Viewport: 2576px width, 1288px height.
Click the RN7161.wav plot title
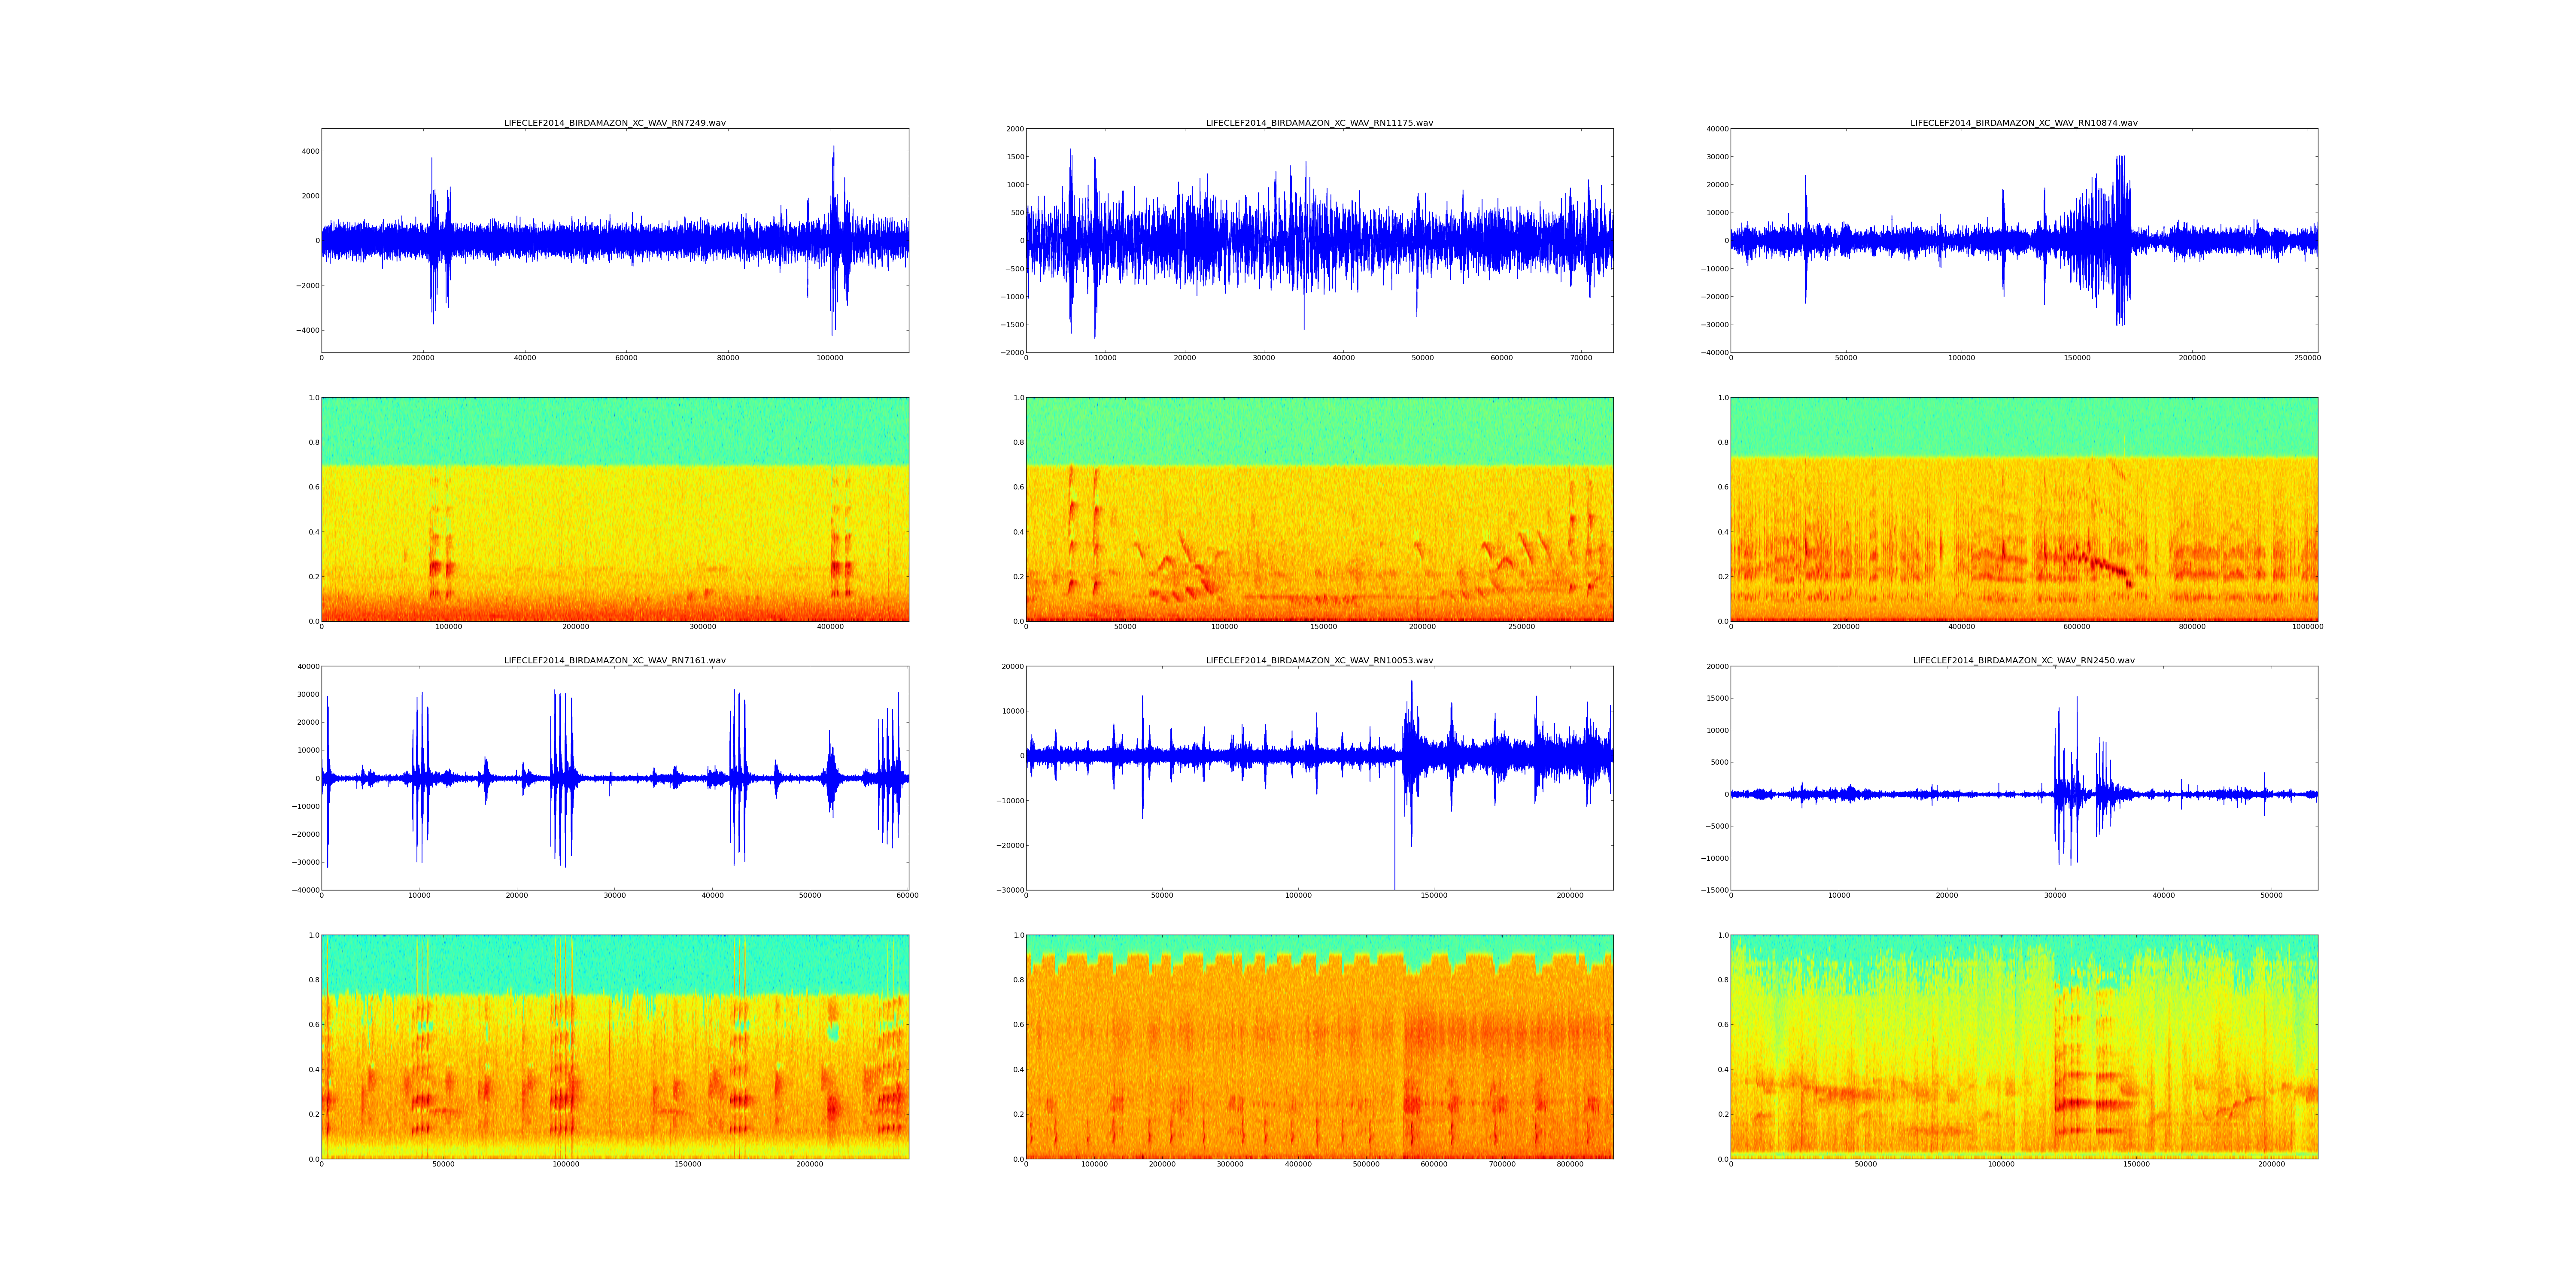pyautogui.click(x=614, y=660)
